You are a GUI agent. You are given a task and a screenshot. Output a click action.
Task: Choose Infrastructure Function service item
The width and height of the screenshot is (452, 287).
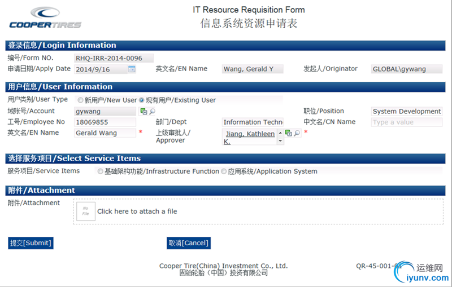(x=100, y=171)
